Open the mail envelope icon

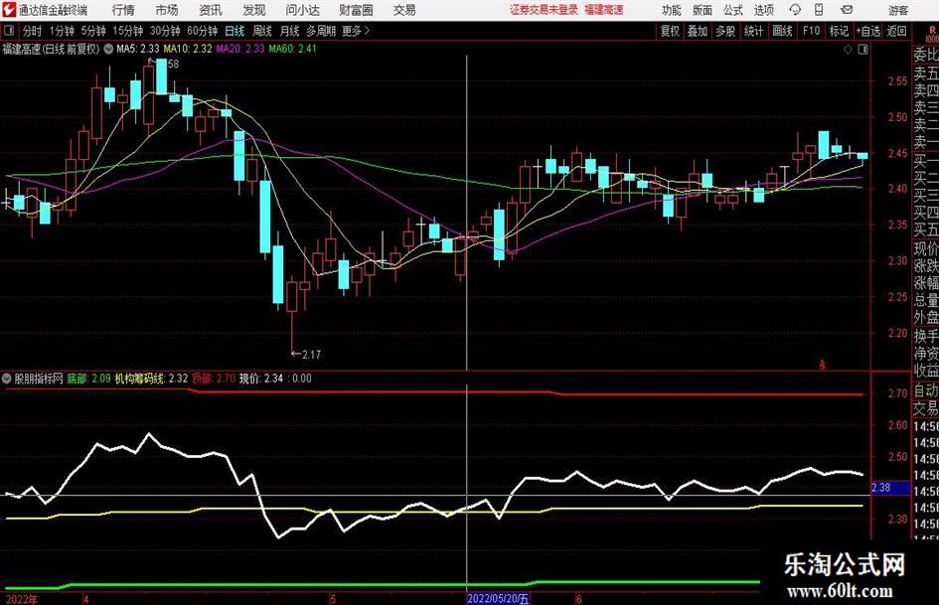tap(847, 10)
